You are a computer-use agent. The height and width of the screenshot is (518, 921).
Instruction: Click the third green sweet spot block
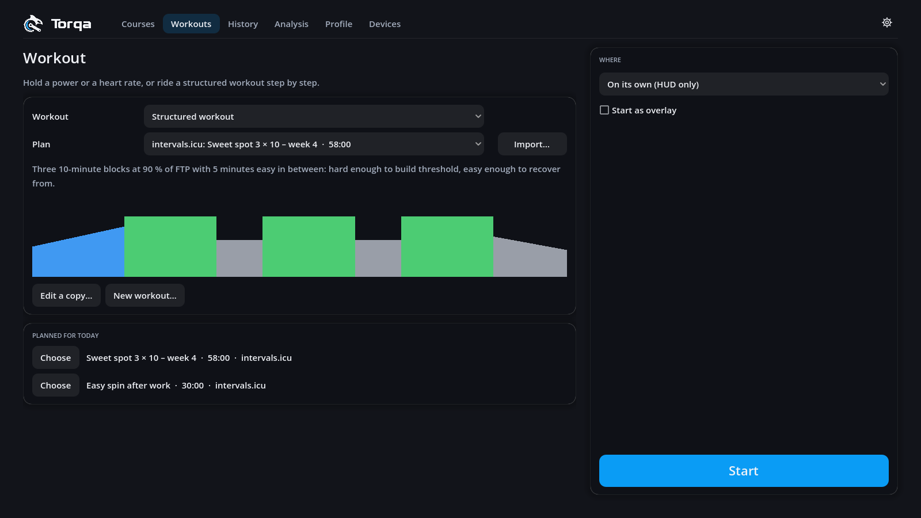(x=447, y=246)
